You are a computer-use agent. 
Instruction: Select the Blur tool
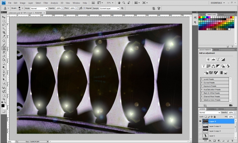4,64
